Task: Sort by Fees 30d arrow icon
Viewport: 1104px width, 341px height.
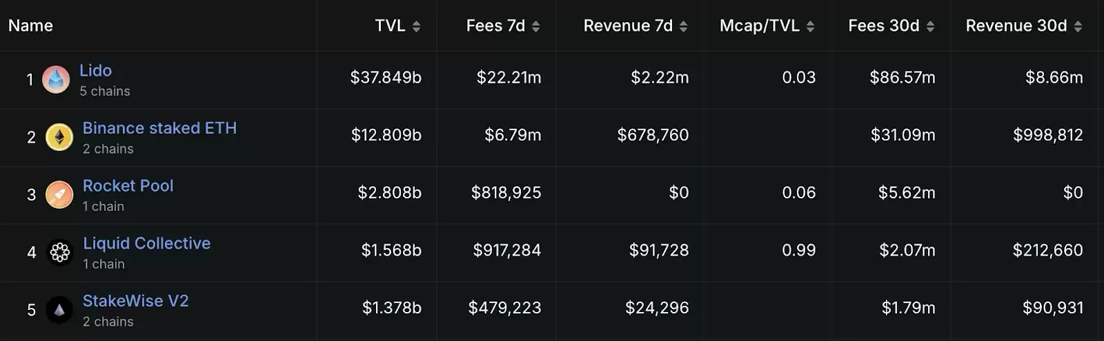Action: coord(930,26)
